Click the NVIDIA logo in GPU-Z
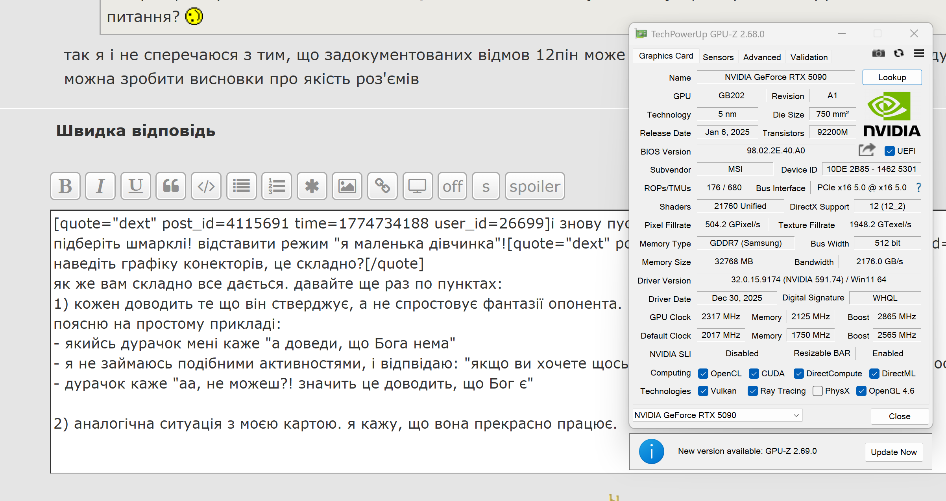 pyautogui.click(x=892, y=114)
